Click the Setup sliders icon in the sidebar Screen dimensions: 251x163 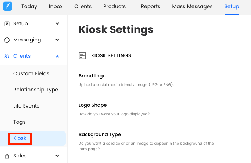click(x=7, y=24)
